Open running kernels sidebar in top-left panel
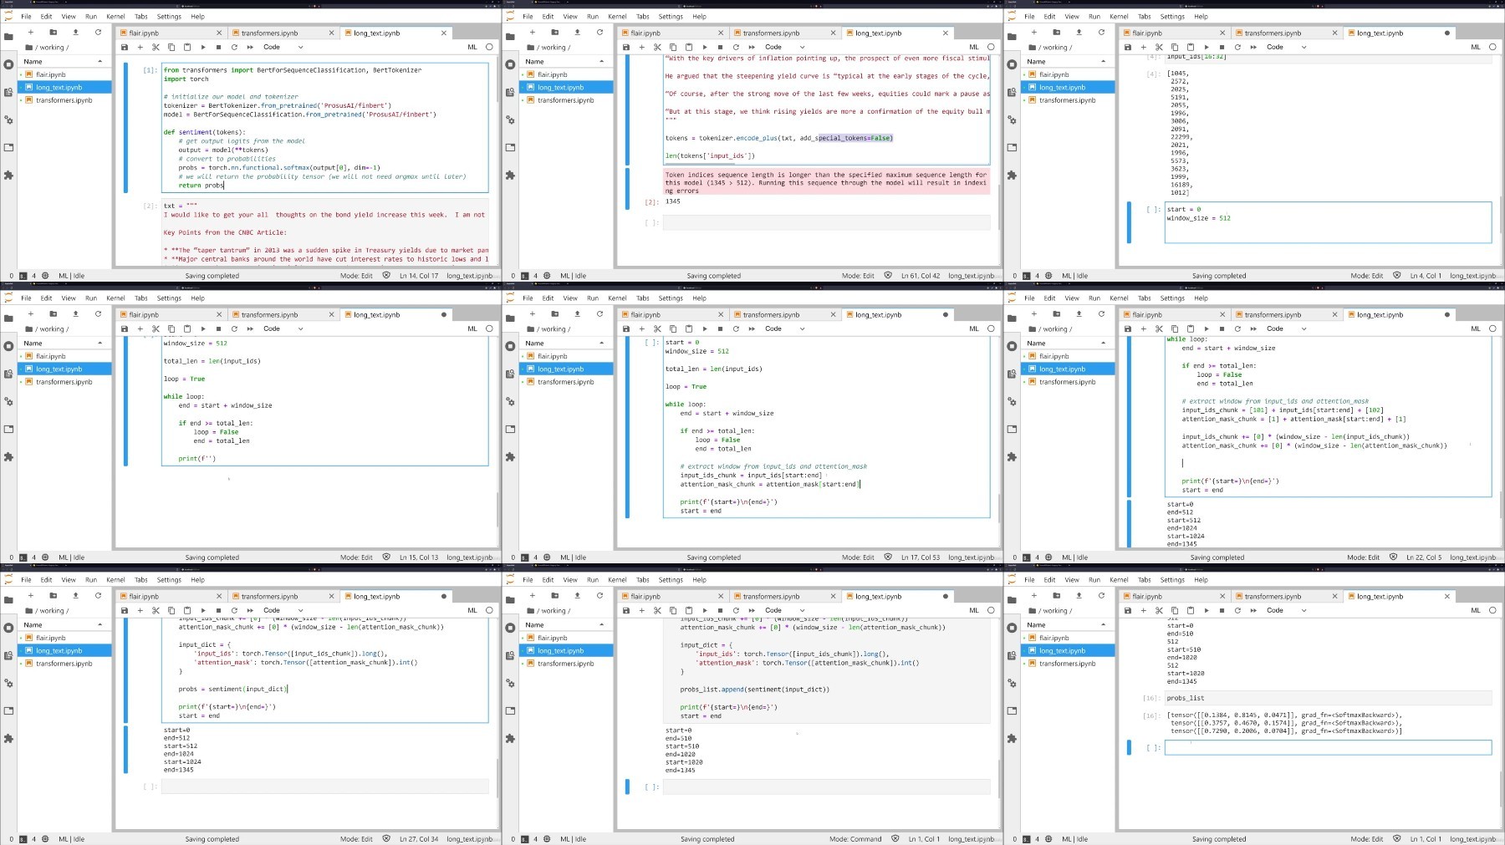 [x=8, y=64]
